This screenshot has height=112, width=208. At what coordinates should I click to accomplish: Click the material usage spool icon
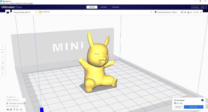click(175, 103)
